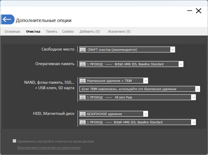Open Оперативная память dropdown arrow
The width and height of the screenshot is (208, 155).
[181, 64]
